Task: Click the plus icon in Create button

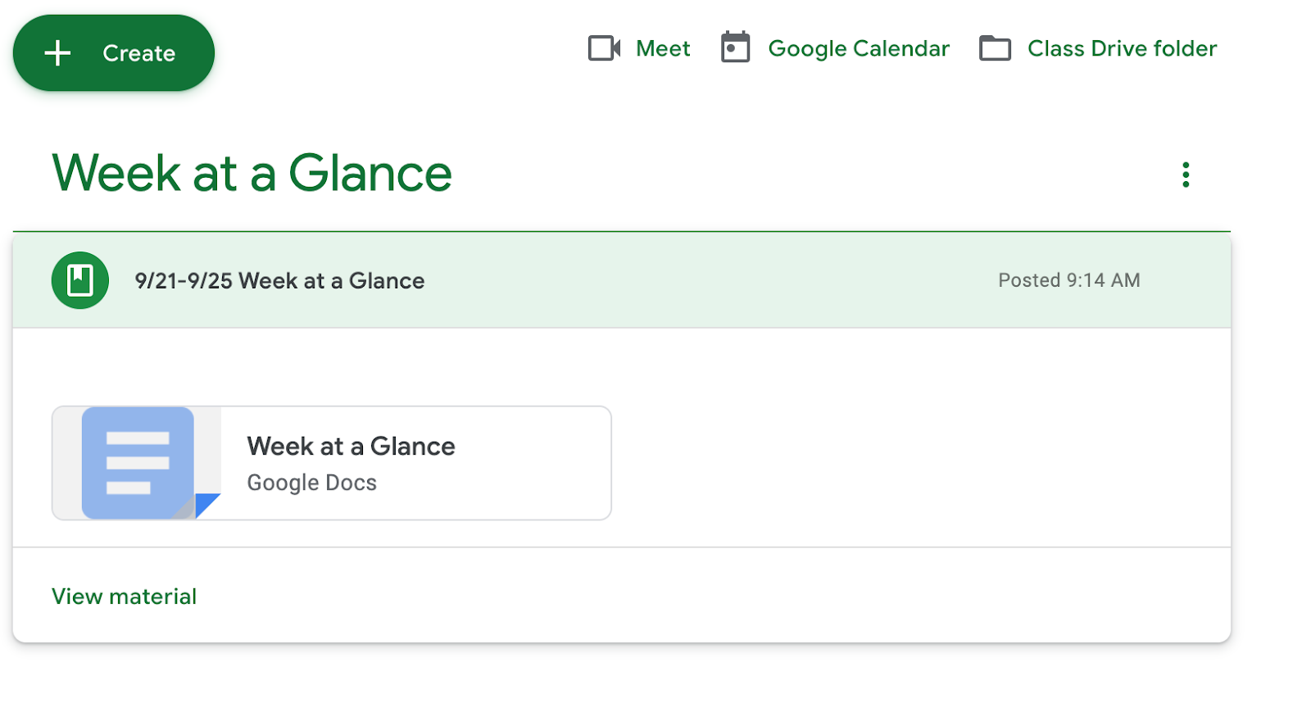Action: 57,53
